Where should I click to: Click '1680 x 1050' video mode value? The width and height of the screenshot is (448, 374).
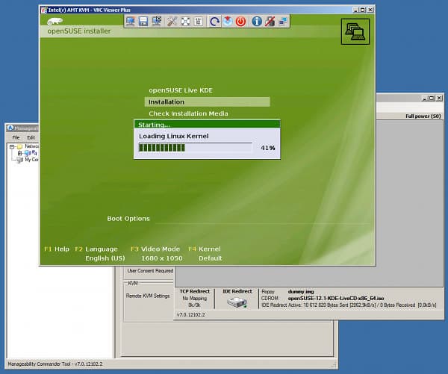162,258
